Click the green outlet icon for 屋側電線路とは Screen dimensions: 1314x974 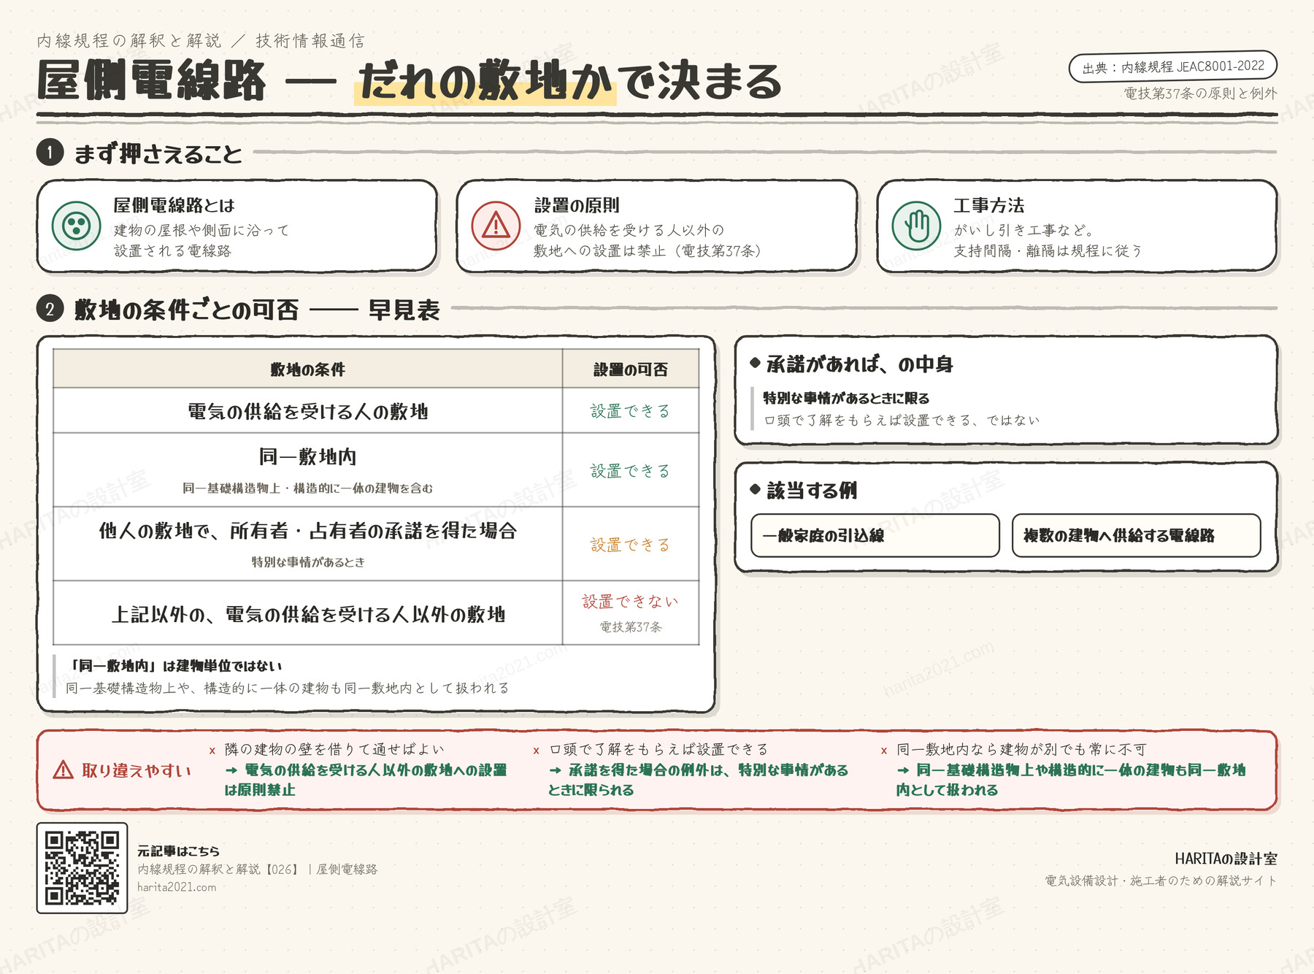77,226
